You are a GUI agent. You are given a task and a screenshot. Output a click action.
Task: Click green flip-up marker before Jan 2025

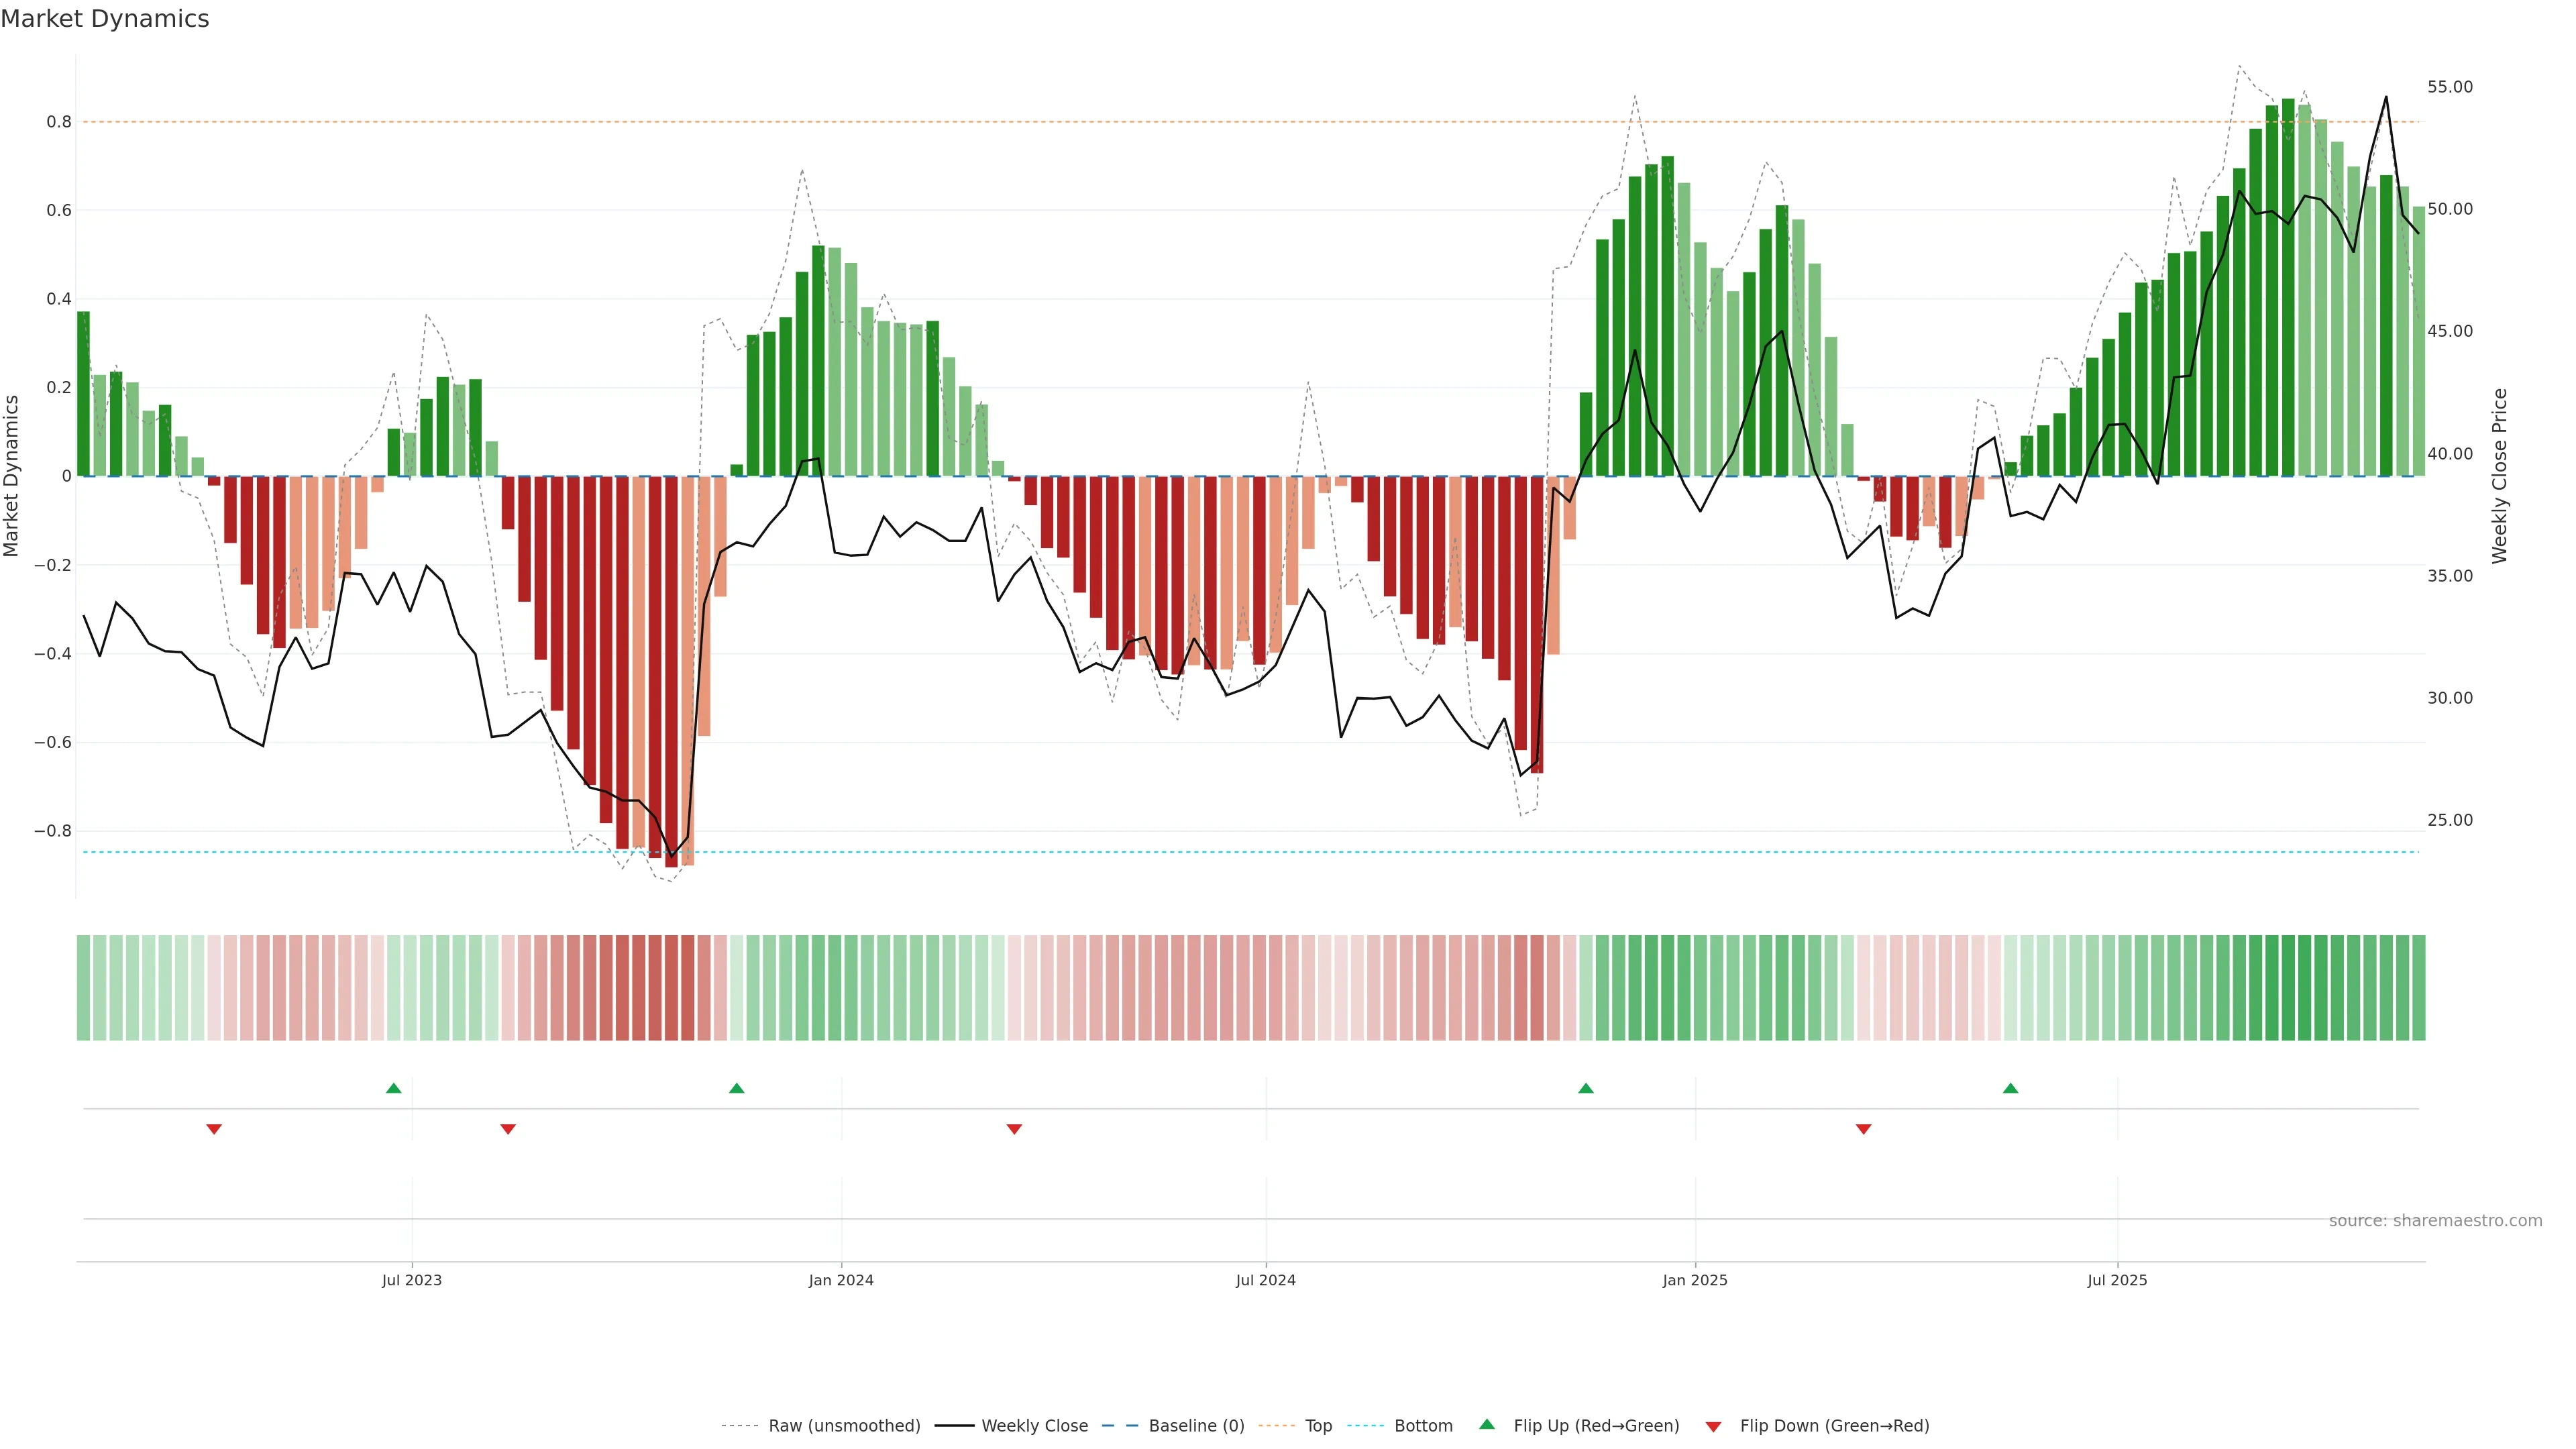point(1586,1088)
